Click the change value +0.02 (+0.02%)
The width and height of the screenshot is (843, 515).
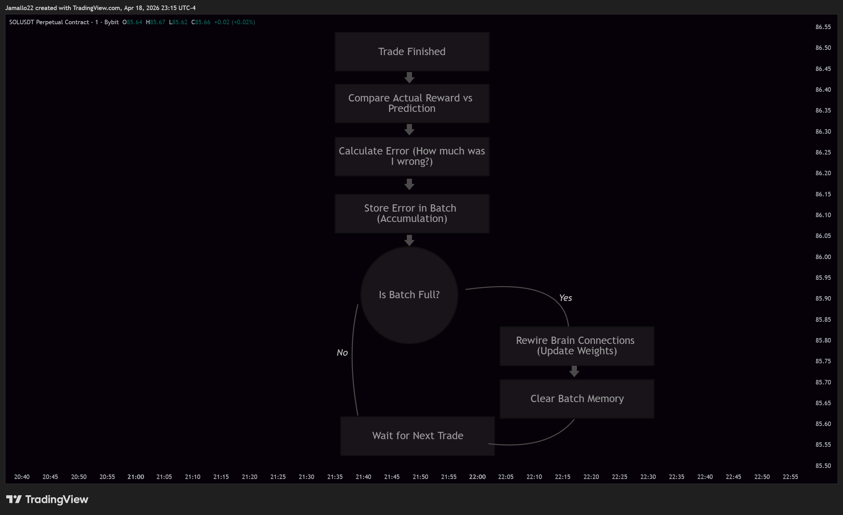235,22
